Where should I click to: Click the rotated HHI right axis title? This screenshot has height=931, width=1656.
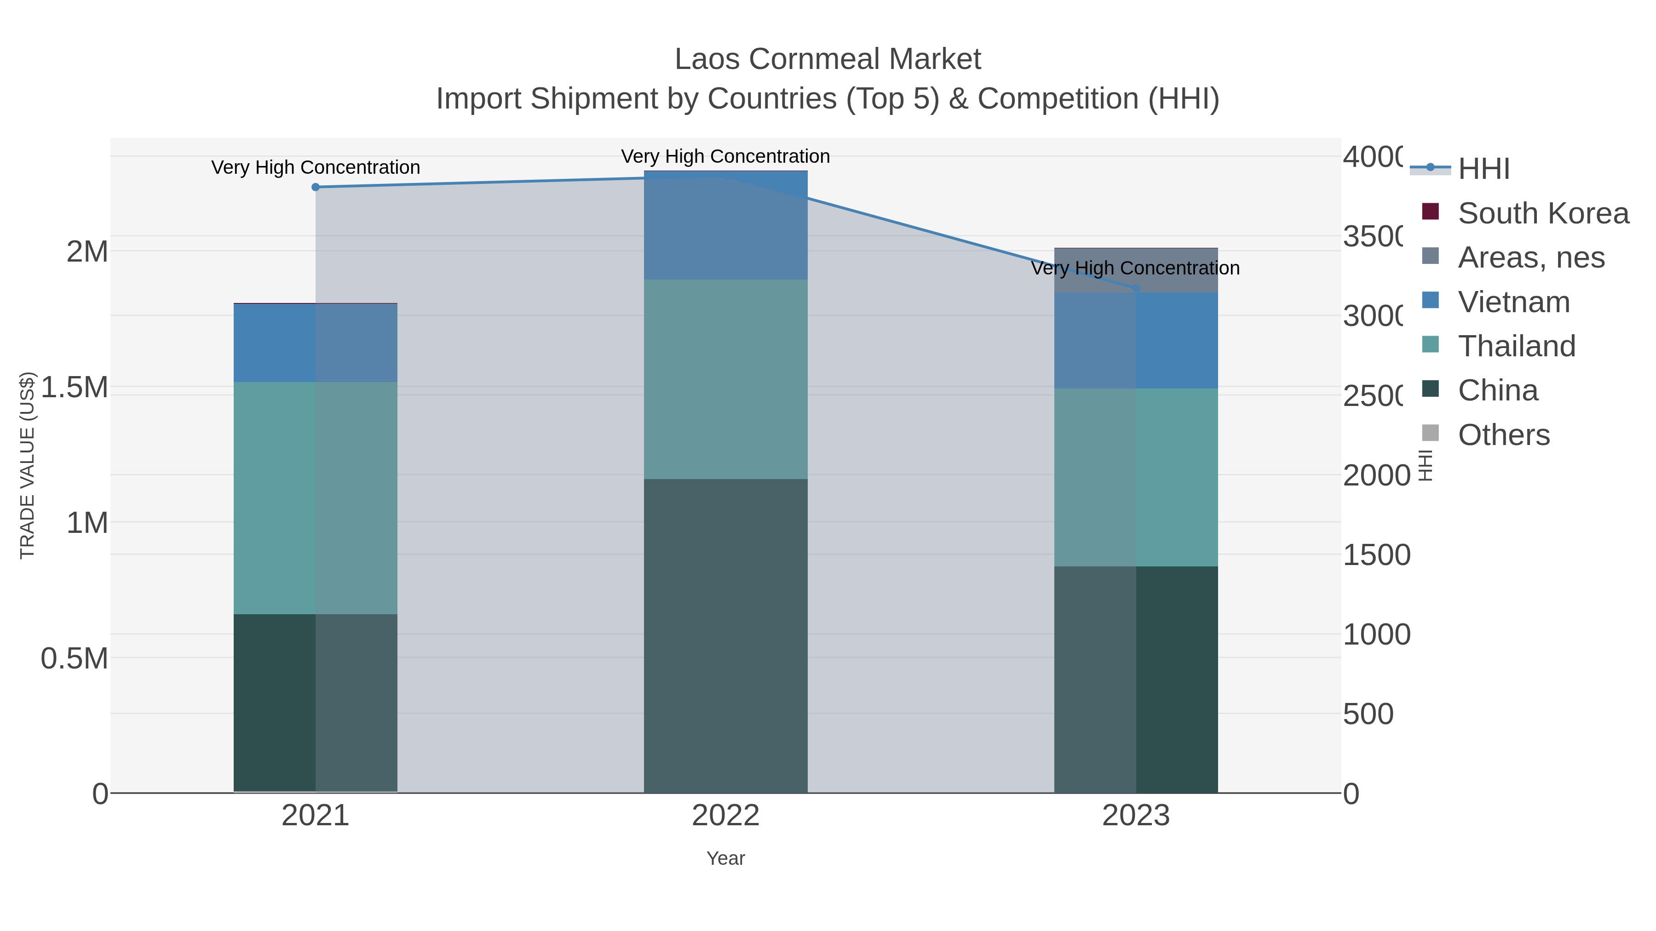(1425, 465)
